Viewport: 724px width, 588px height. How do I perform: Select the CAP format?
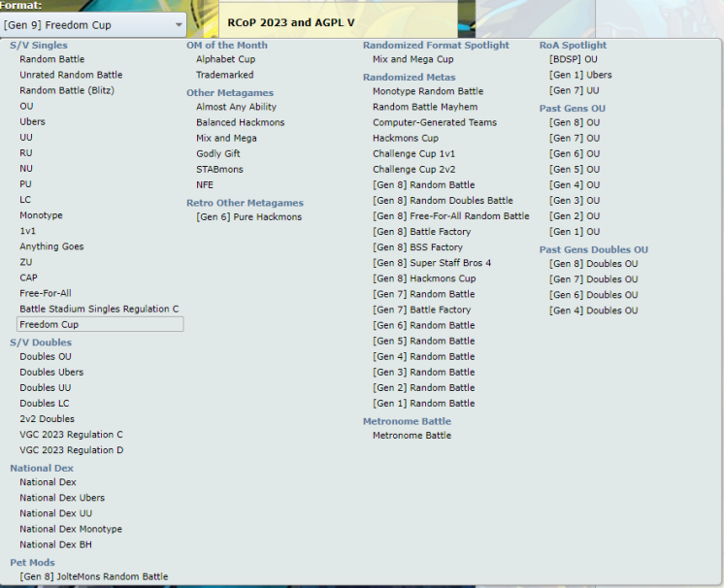click(28, 278)
